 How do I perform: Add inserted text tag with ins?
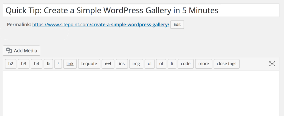(122, 64)
